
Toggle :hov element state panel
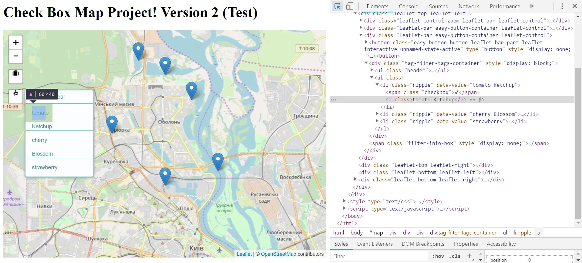438,256
